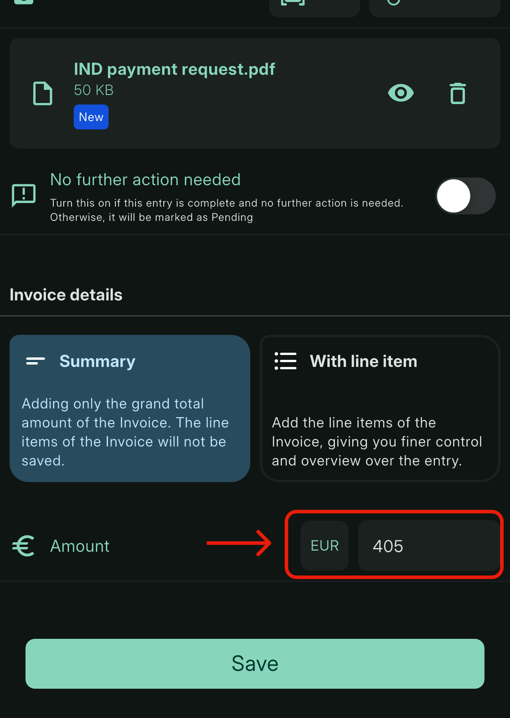
Task: Click the two-line Summary icon
Action: click(x=36, y=361)
